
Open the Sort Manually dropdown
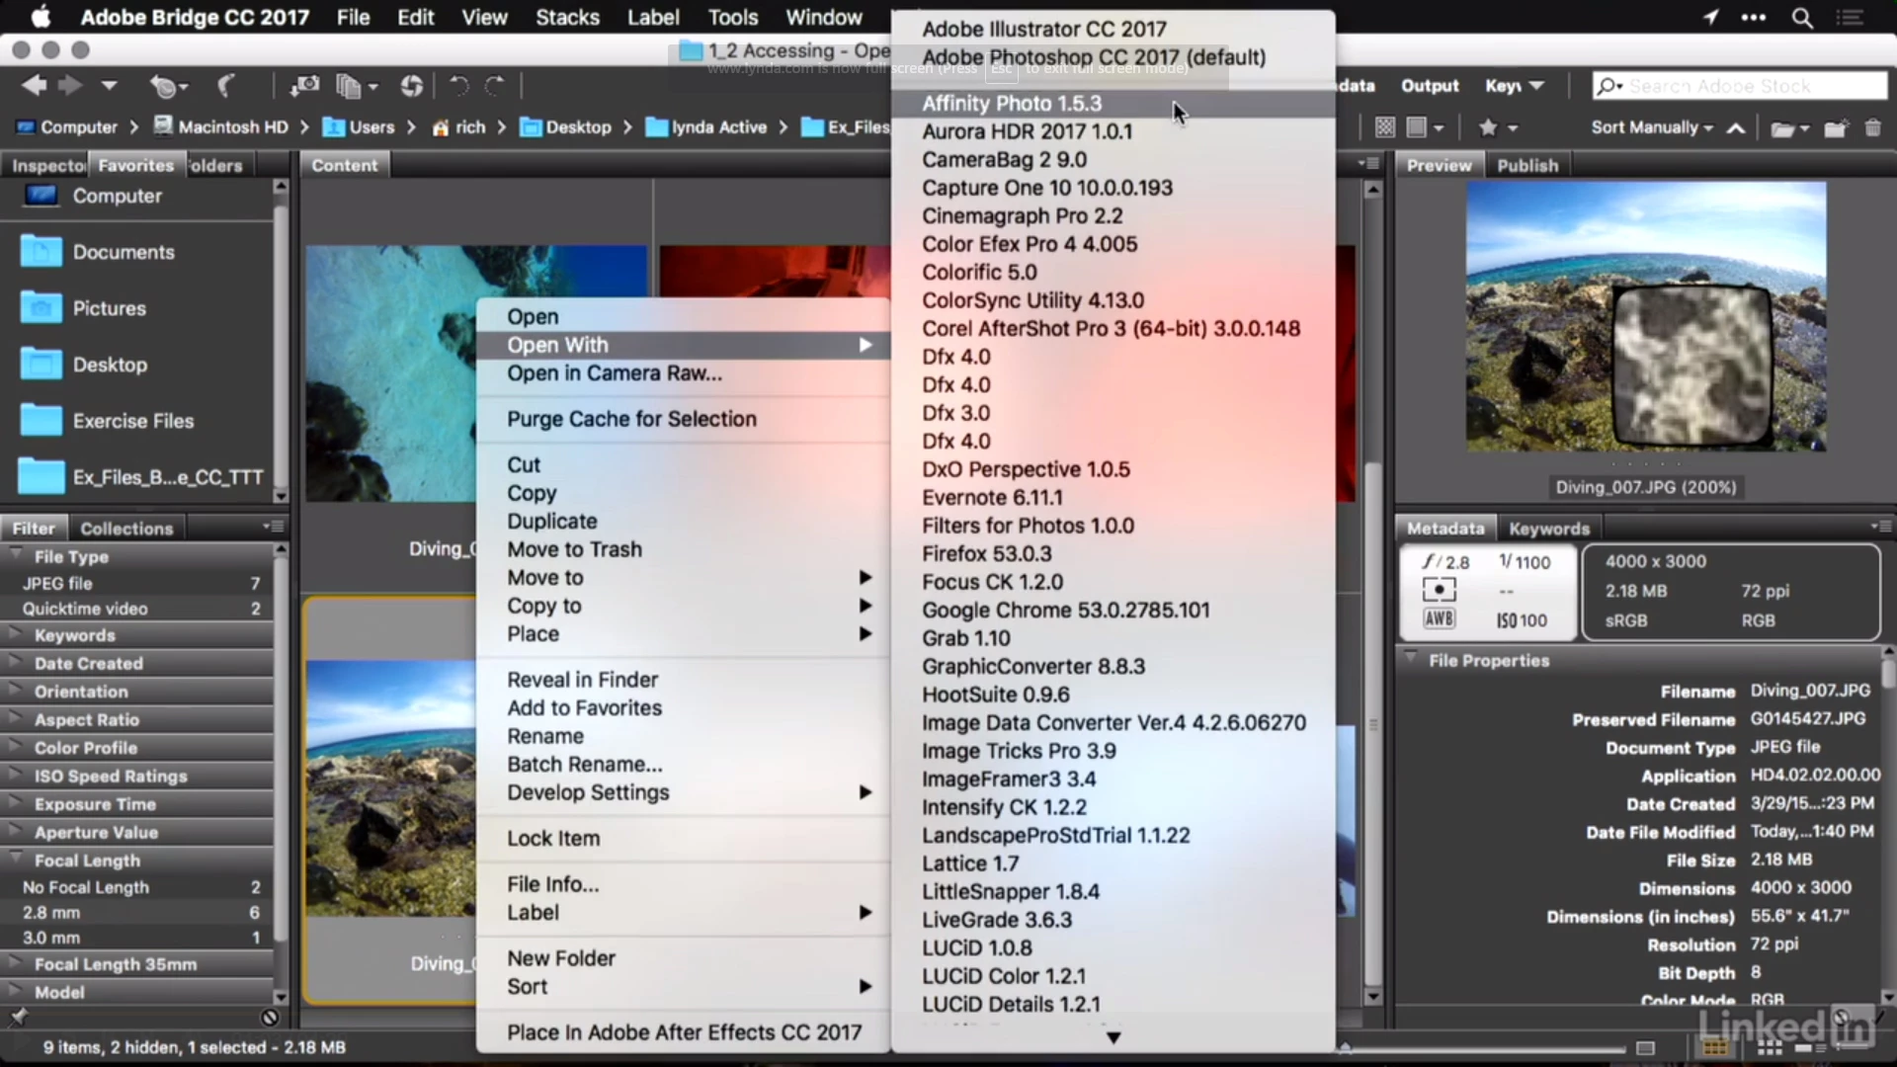point(1650,127)
